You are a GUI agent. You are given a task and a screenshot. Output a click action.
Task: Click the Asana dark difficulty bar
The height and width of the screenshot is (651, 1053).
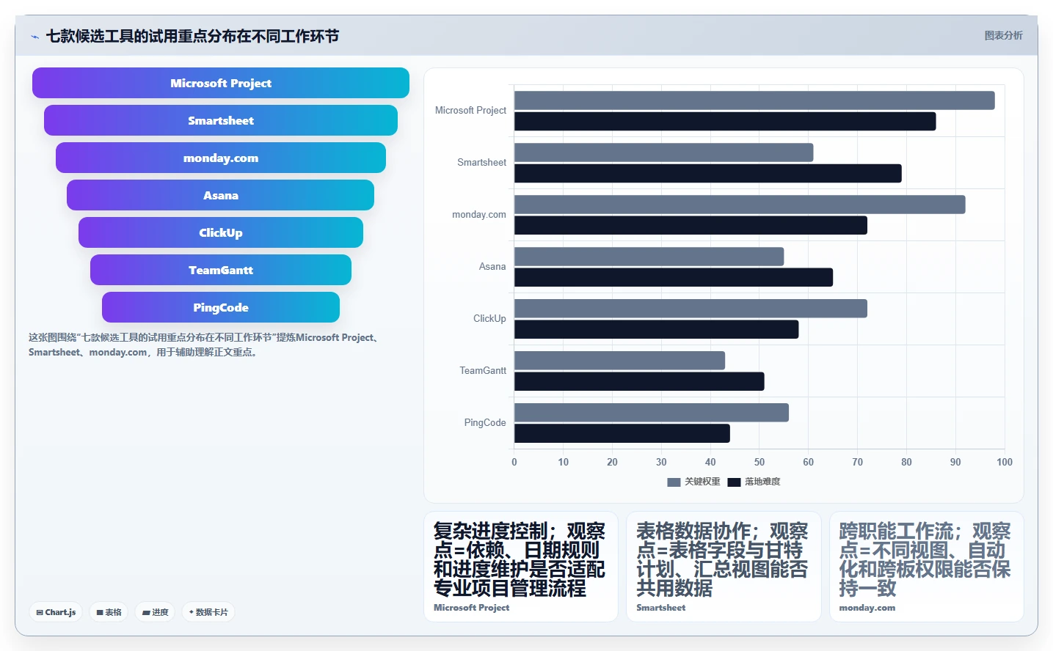coord(674,277)
